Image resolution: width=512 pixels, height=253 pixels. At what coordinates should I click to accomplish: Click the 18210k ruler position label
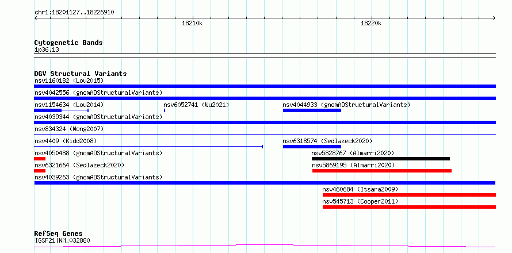pyautogui.click(x=192, y=23)
